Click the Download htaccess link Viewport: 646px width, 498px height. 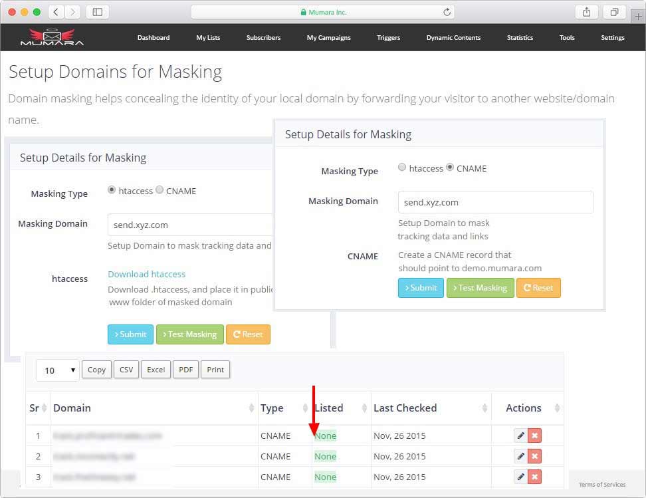tap(146, 274)
